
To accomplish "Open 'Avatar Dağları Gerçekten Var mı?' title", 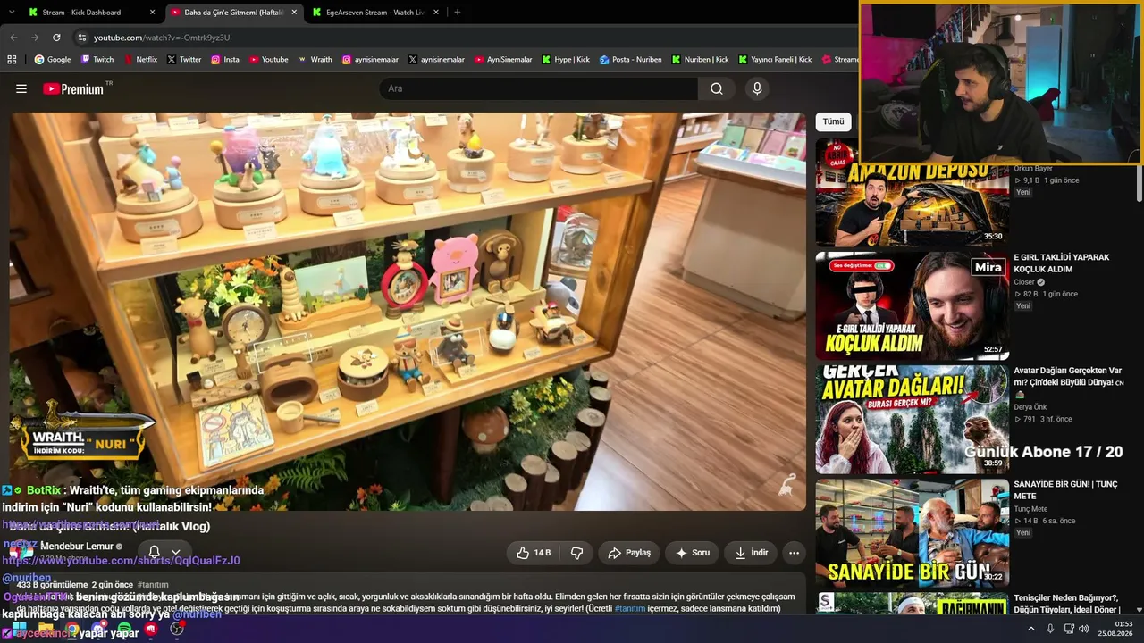I will point(1069,382).
